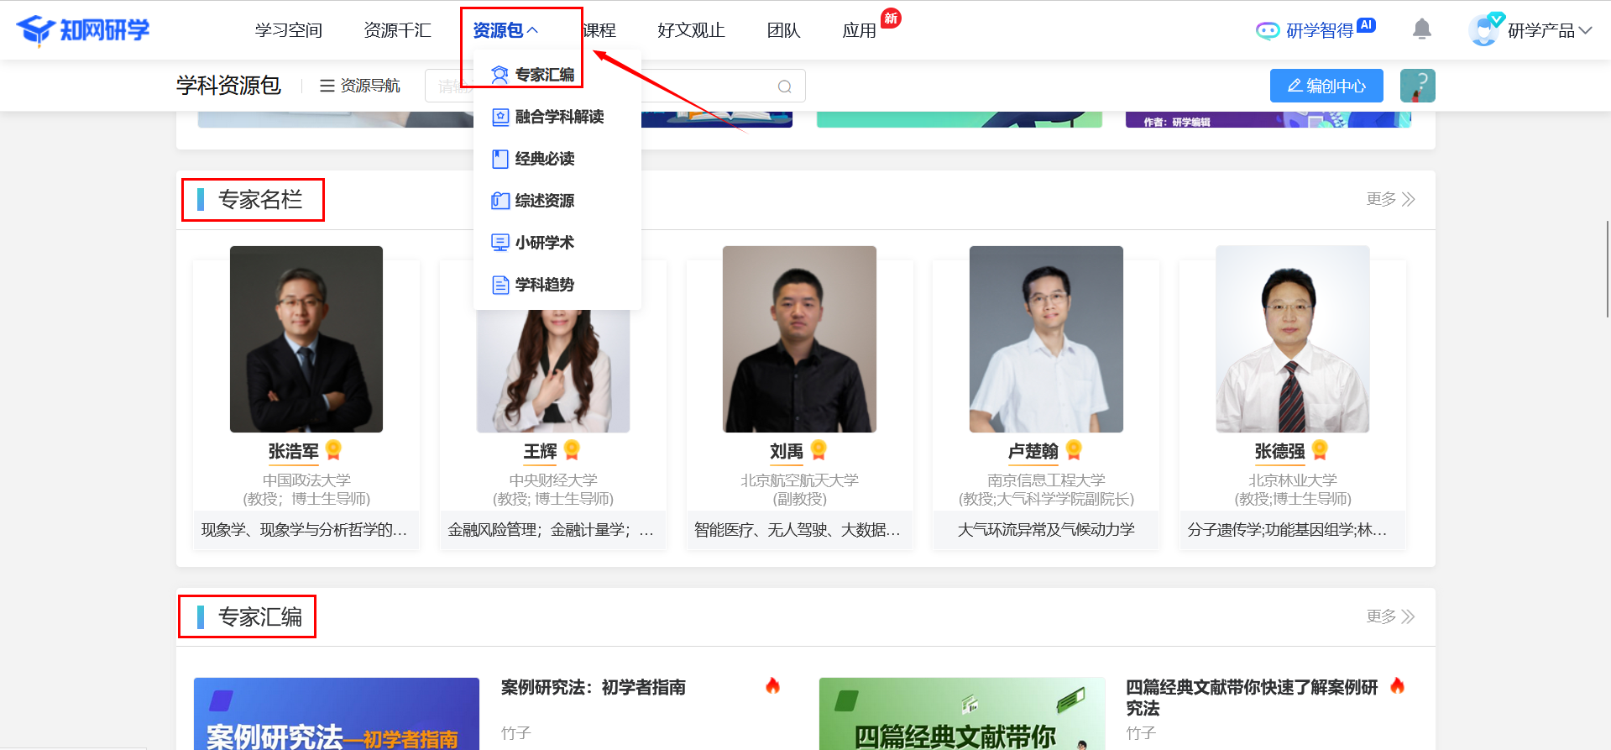Select 融合学科解读 from the dropdown
This screenshot has width=1611, height=750.
pos(558,117)
